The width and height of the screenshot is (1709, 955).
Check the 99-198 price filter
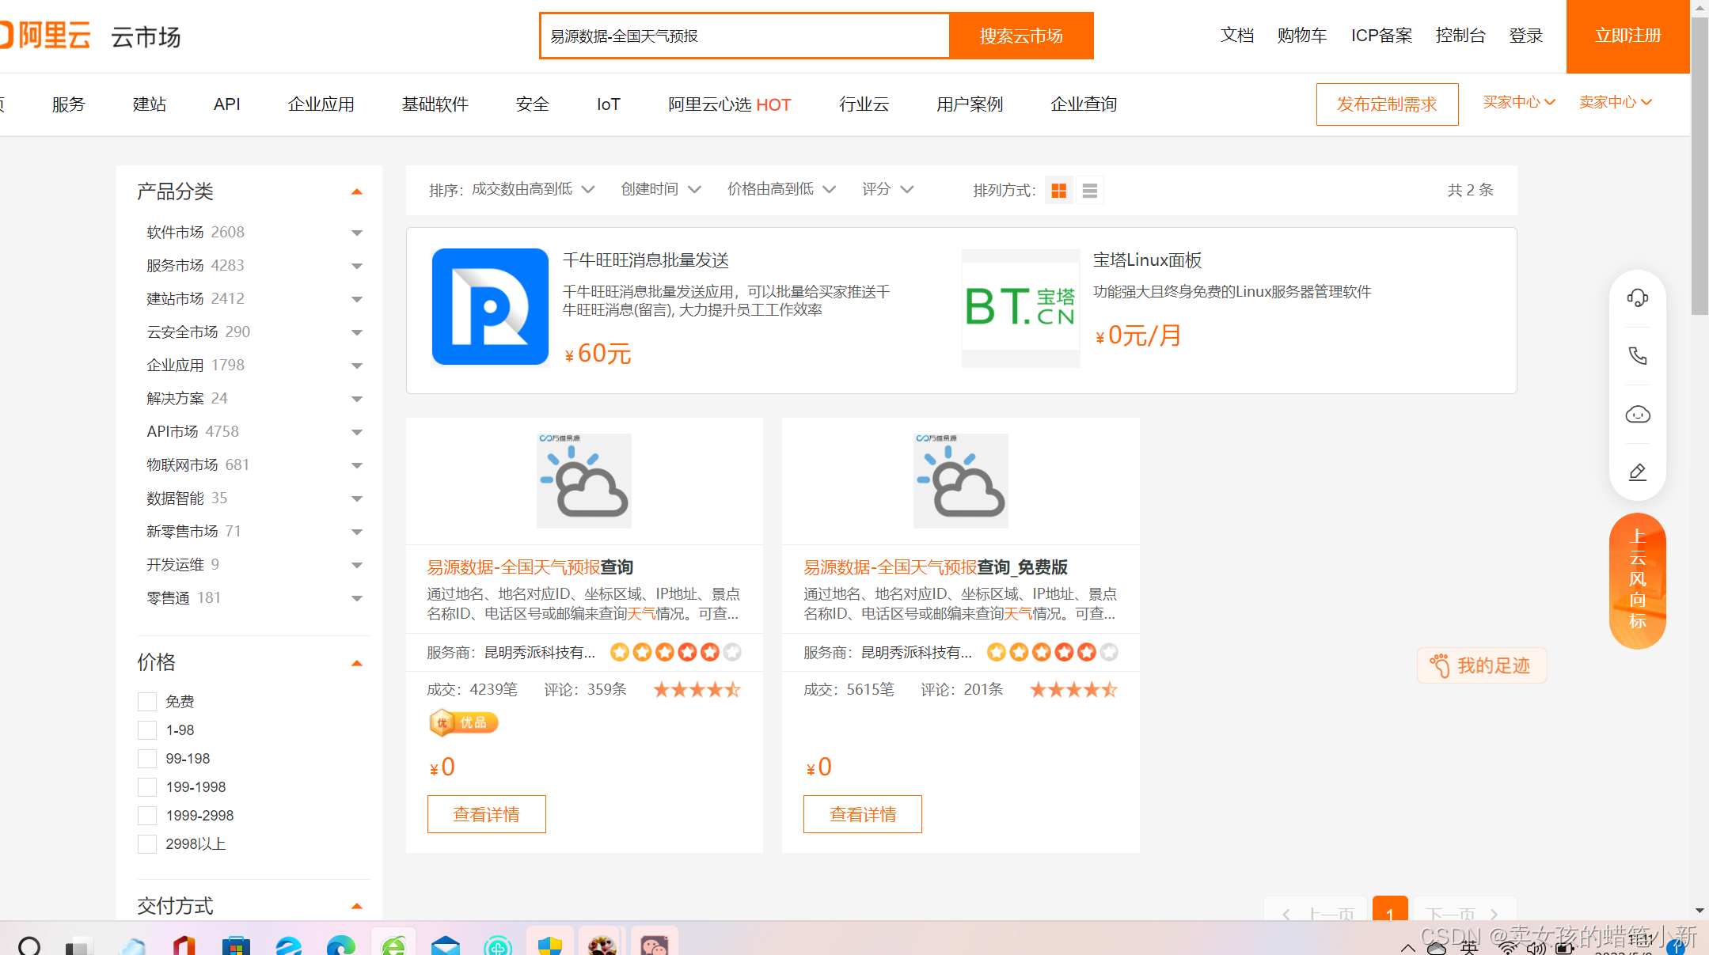point(147,759)
